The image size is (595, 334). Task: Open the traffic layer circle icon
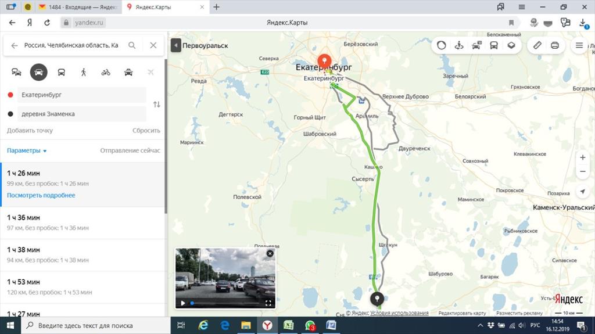pos(442,45)
